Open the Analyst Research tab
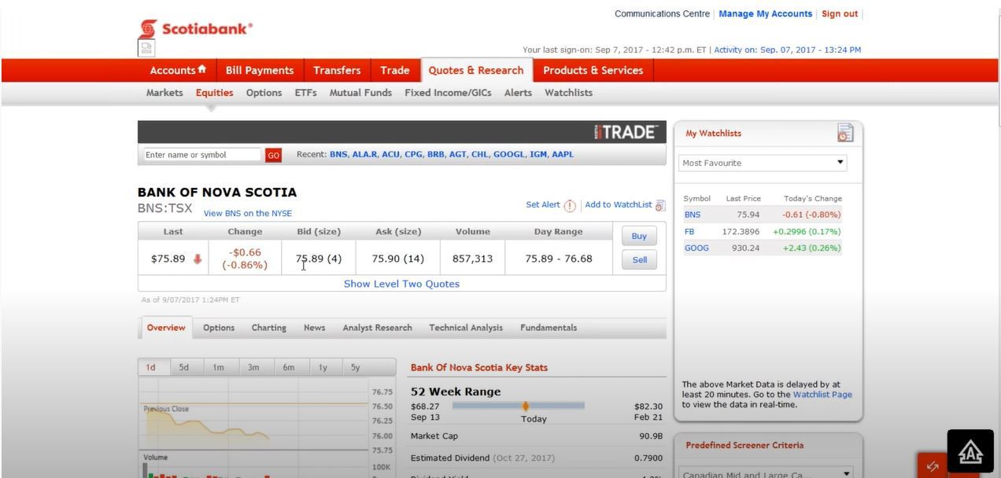The width and height of the screenshot is (1001, 478). tap(377, 328)
